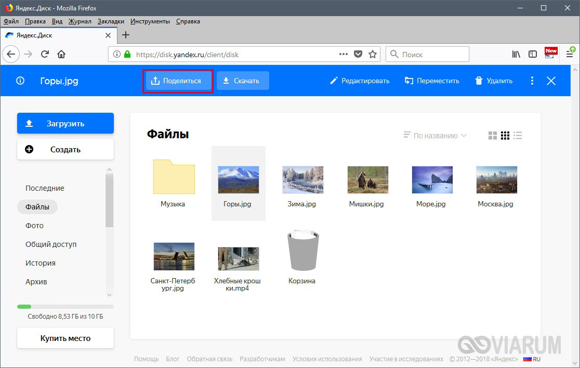Open the Инструменты menu

coord(150,21)
